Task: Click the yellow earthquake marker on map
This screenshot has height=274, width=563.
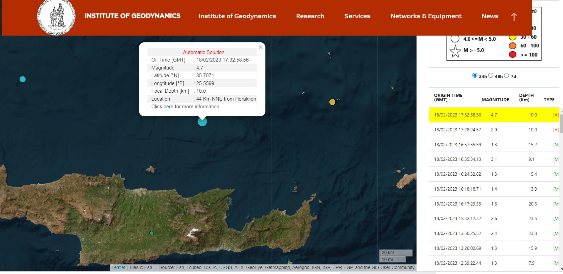Action: point(332,102)
